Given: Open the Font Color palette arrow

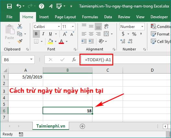Looking at the screenshot, I should coord(67,41).
